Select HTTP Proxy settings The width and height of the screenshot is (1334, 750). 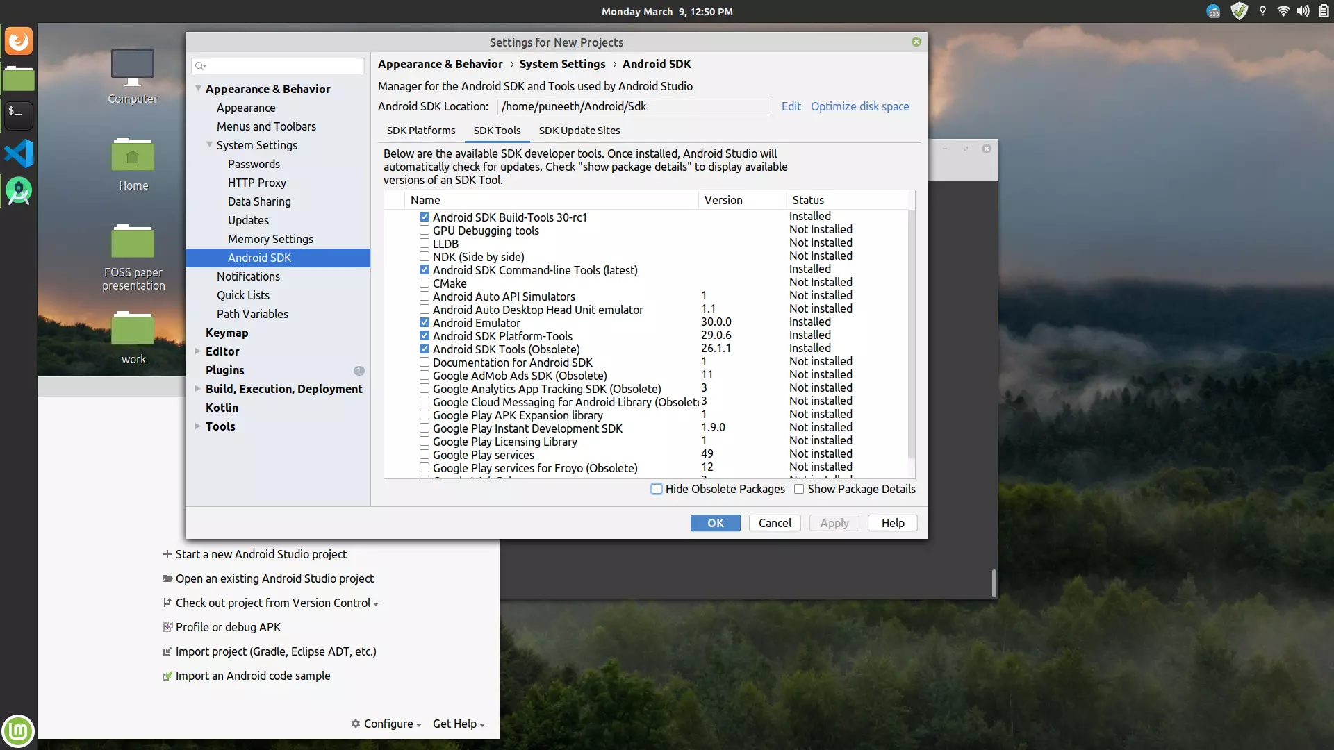[257, 183]
